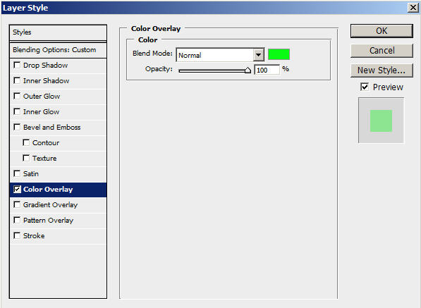This screenshot has height=308, width=421.
Task: Click the Normal blend mode combo box
Action: pos(220,55)
